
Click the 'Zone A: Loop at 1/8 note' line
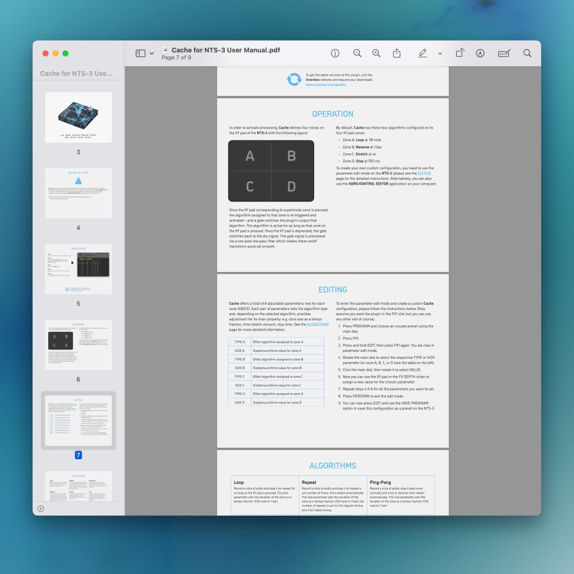[362, 140]
